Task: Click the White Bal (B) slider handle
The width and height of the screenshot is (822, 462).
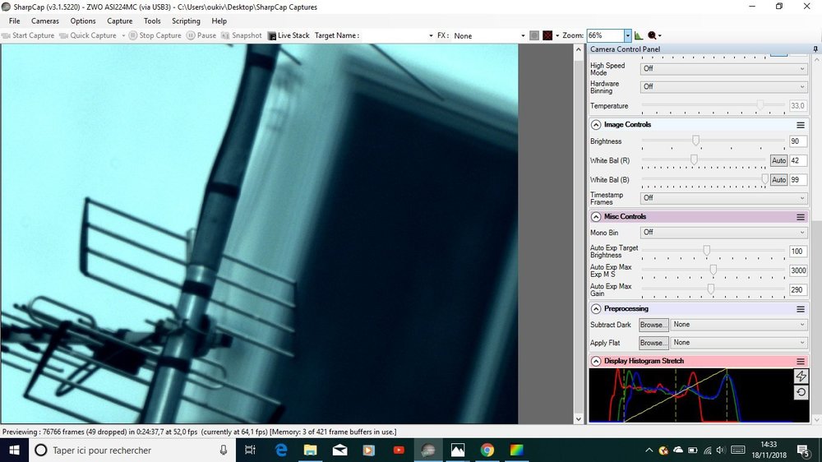Action: 764,179
